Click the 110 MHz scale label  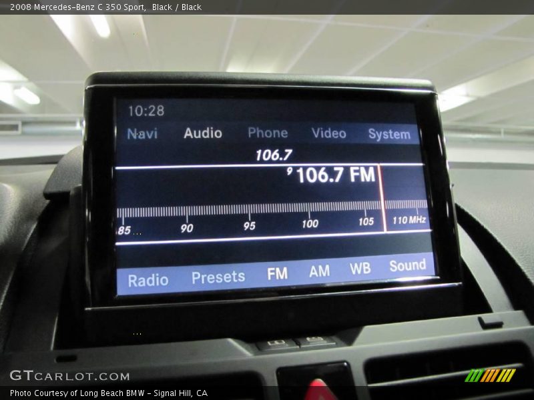[x=409, y=220]
